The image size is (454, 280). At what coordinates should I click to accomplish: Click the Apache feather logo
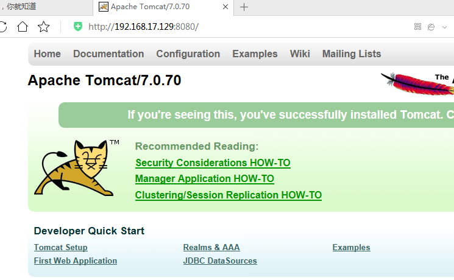click(417, 83)
